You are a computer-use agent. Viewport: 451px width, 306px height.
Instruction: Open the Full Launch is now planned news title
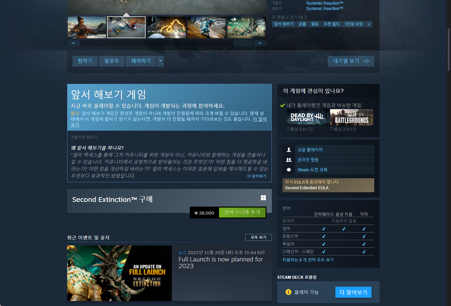point(221,262)
